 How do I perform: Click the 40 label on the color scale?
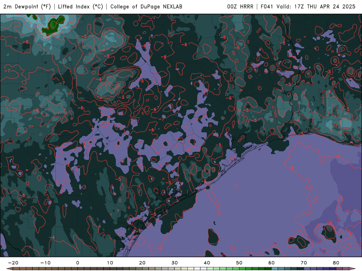[207, 263]
